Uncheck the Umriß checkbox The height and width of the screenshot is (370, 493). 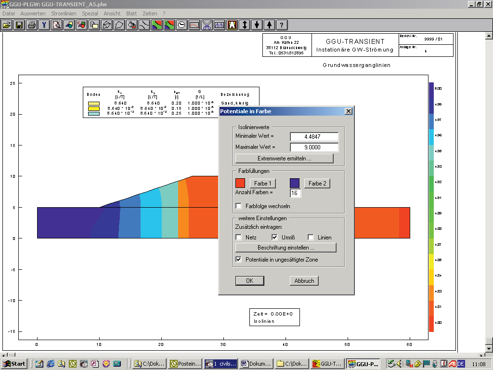click(275, 237)
